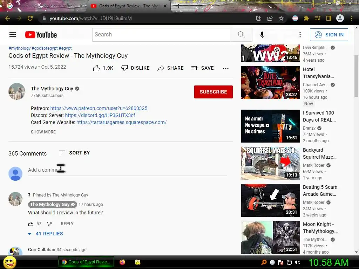Open the Patreon link in description

(x=99, y=108)
